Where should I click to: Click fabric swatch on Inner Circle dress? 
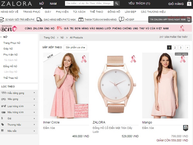coord(81,111)
